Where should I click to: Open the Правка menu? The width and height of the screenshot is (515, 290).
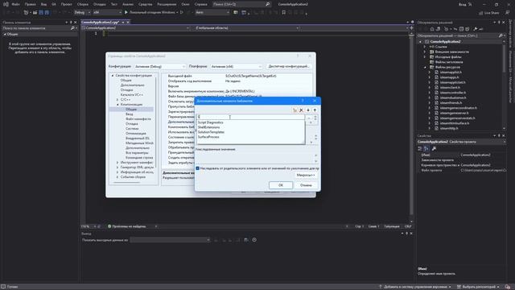30,4
